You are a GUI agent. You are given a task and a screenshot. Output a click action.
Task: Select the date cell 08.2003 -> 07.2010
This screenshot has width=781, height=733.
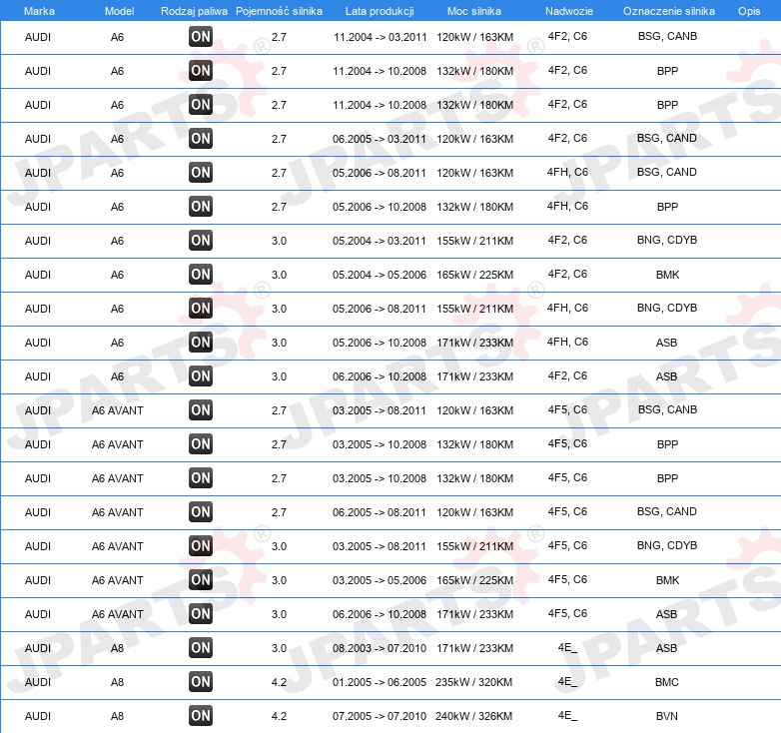pyautogui.click(x=380, y=648)
